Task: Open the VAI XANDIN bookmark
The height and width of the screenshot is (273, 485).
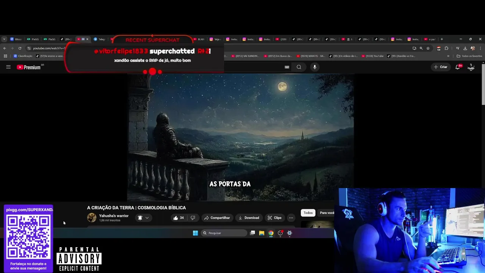Action: pyautogui.click(x=245, y=56)
